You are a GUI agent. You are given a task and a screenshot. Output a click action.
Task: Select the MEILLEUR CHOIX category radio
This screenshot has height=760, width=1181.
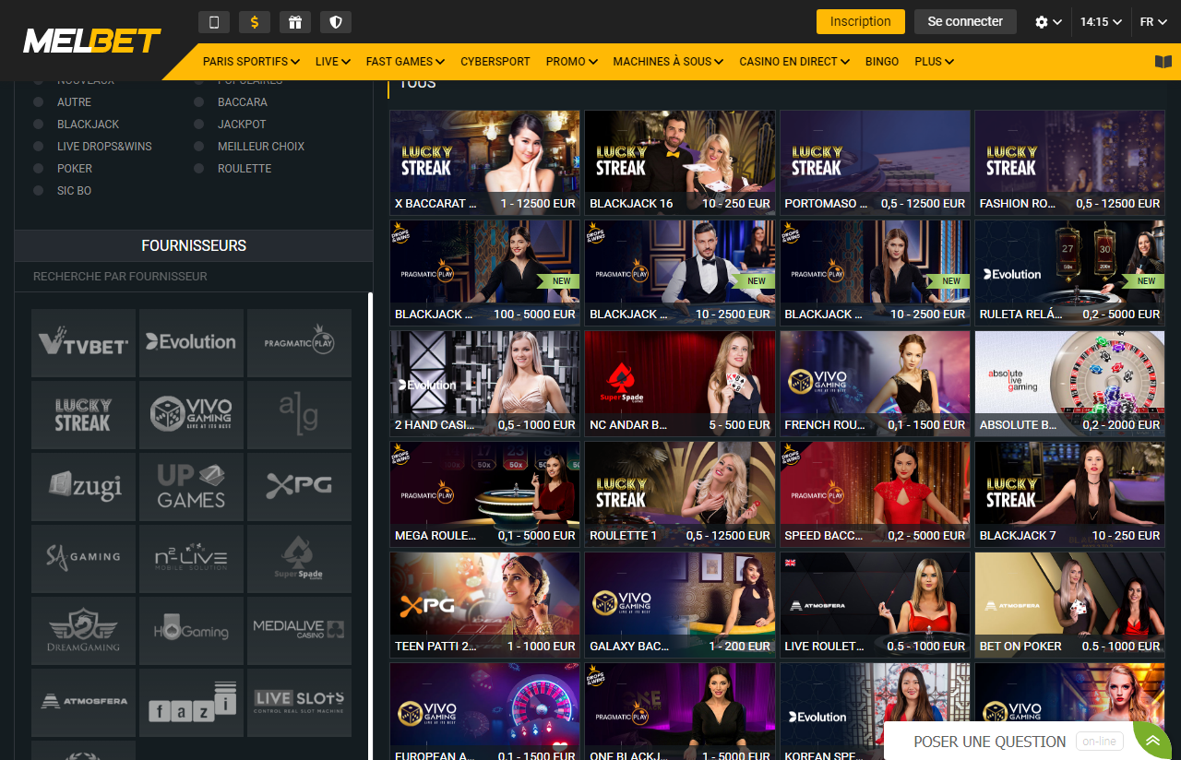(199, 147)
